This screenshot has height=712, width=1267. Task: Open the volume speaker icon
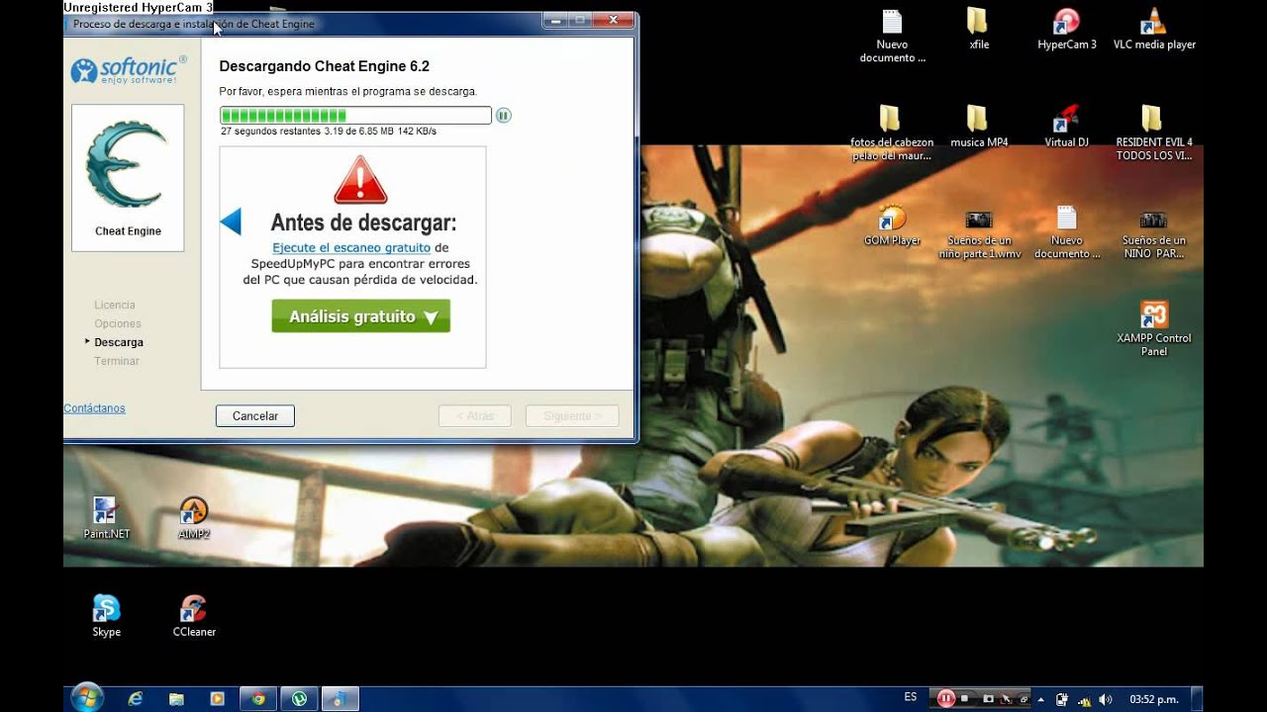(x=1106, y=699)
